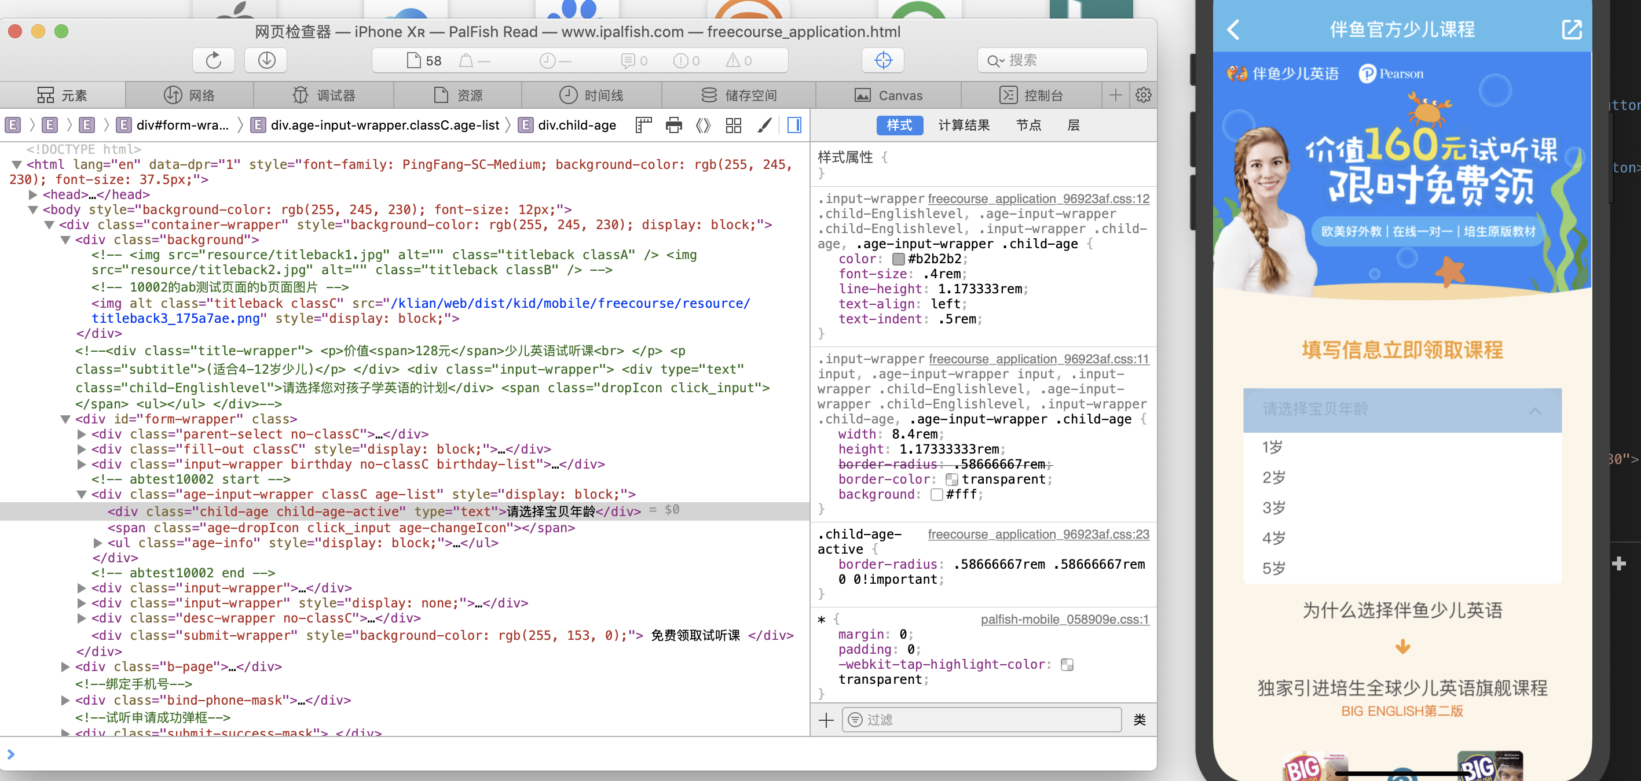Toggle the layout grid overlay icon

pyautogui.click(x=733, y=126)
